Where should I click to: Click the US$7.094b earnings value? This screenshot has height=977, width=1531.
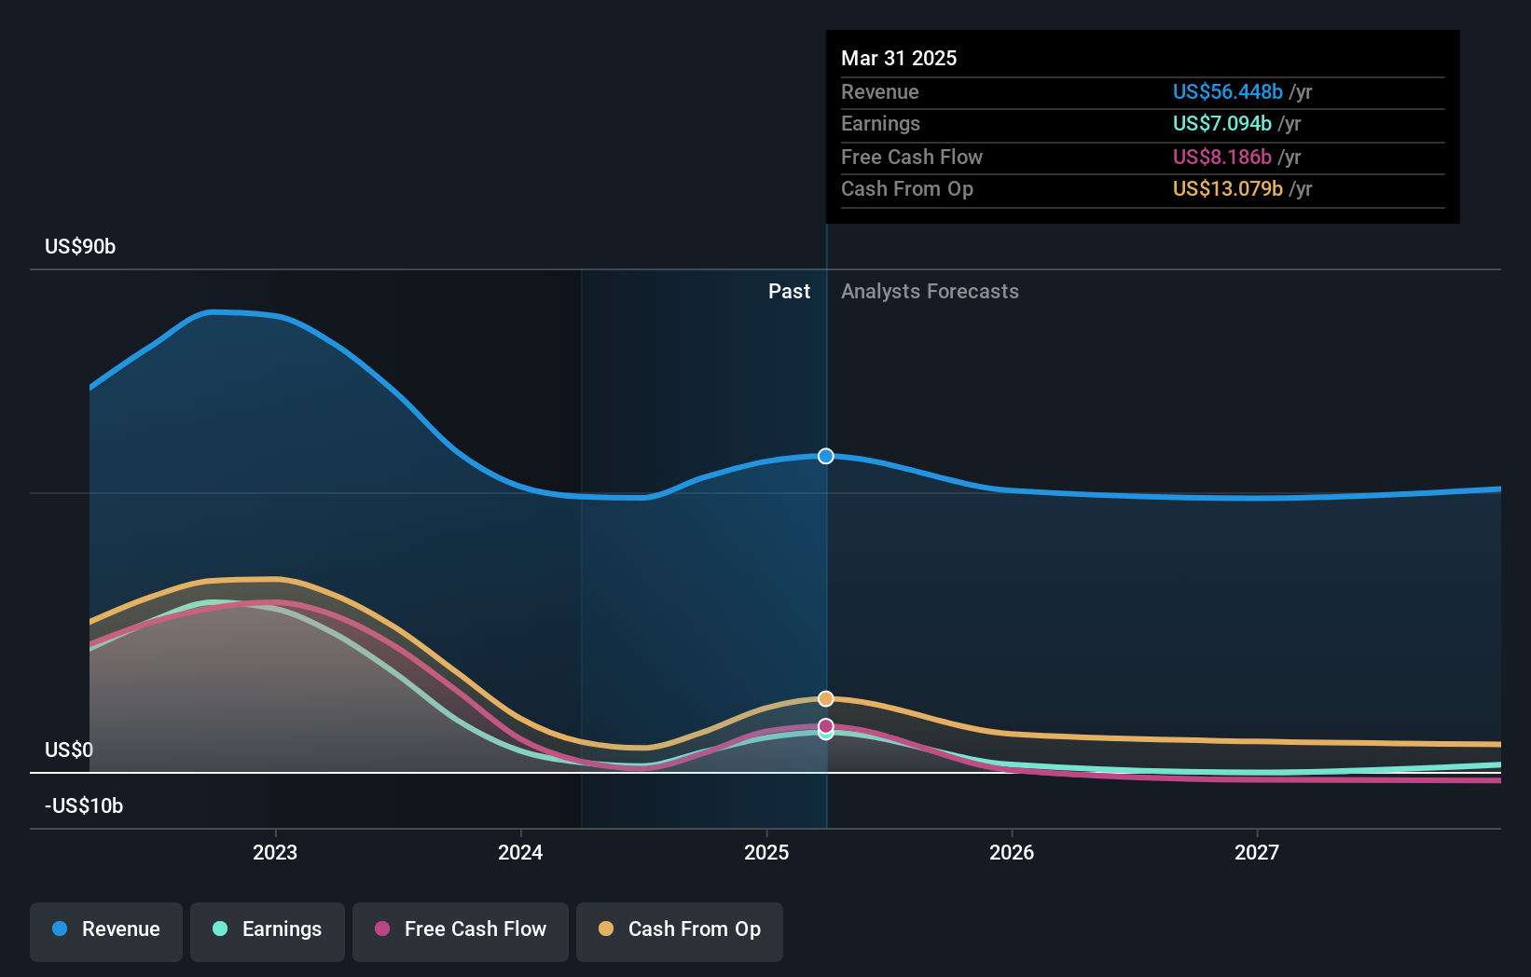pyautogui.click(x=1222, y=123)
